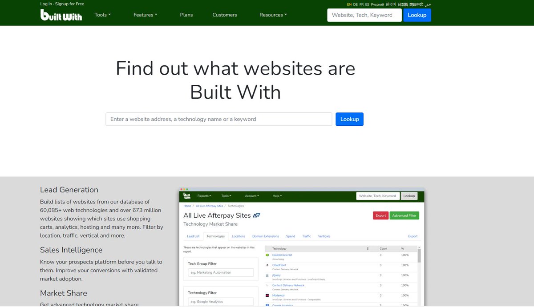The width and height of the screenshot is (534, 307).
Task: Switch language to Русский
Action: point(377,4)
